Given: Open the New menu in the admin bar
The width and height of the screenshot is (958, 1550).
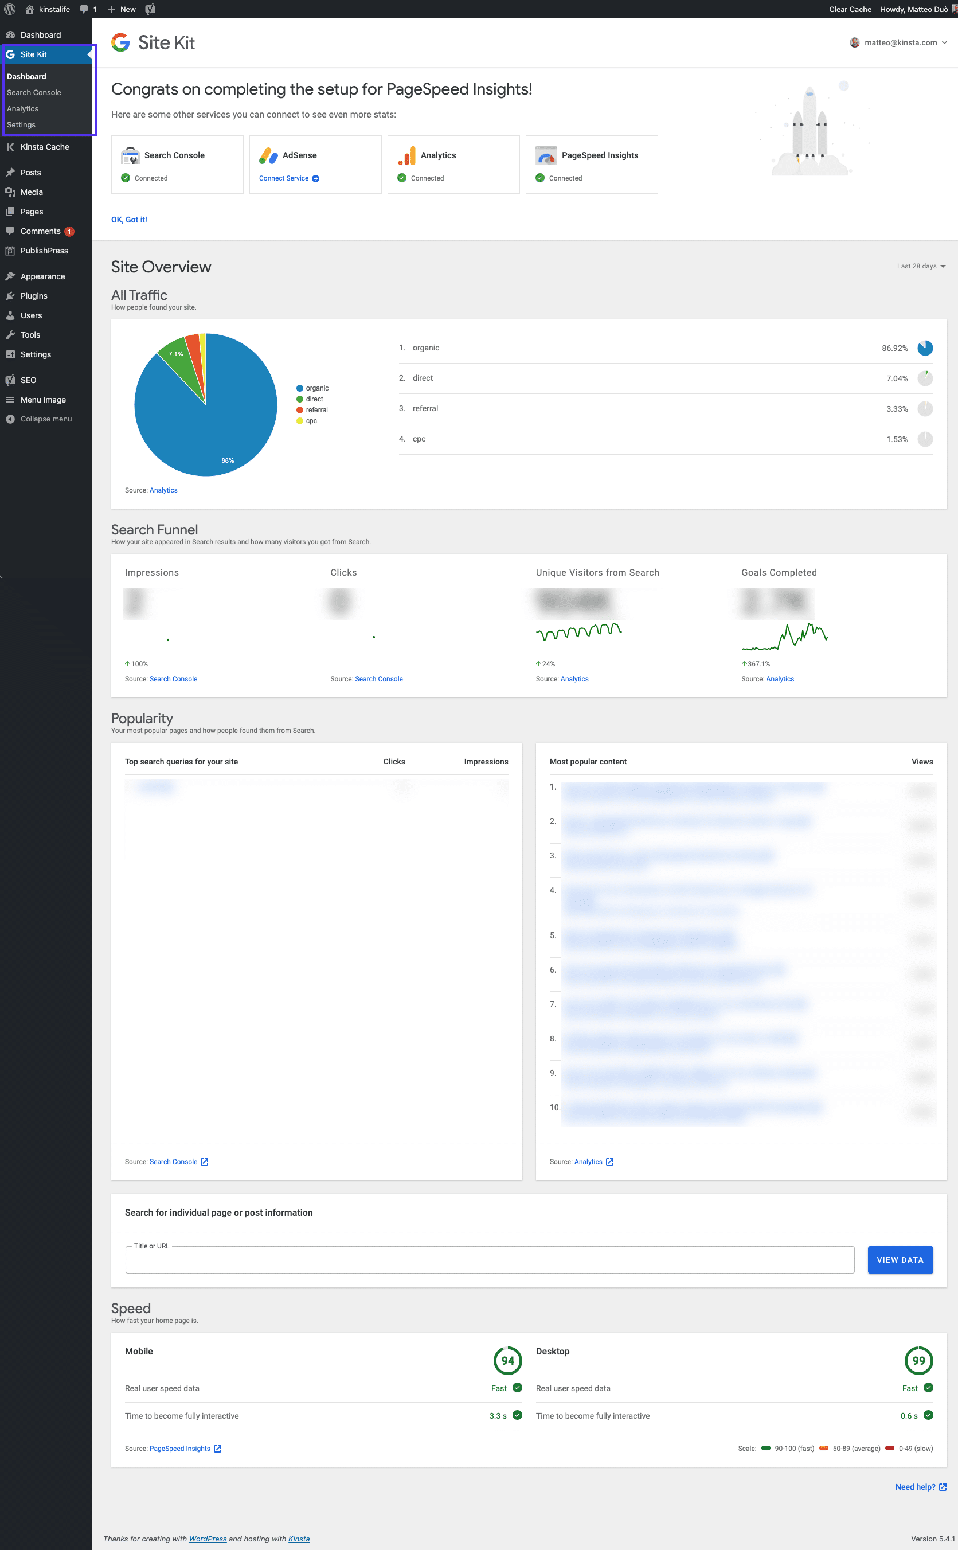Looking at the screenshot, I should pyautogui.click(x=121, y=9).
